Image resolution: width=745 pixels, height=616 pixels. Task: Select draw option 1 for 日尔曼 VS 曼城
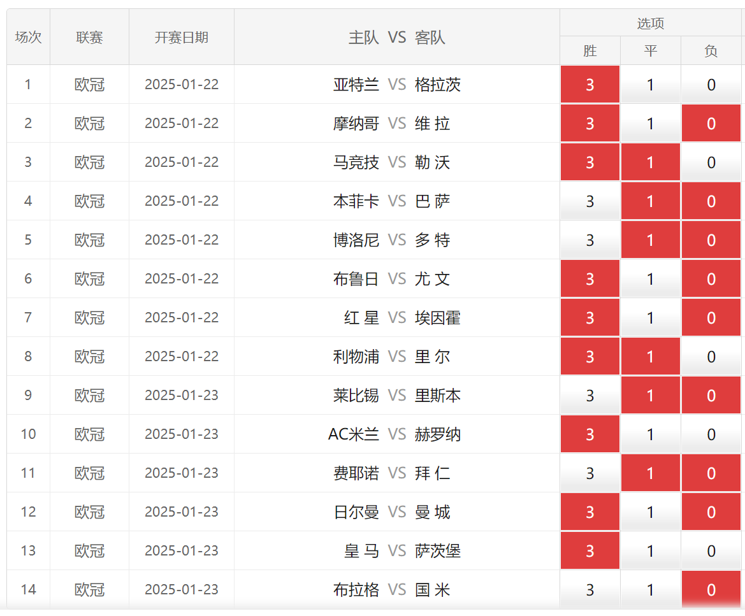[x=651, y=512]
